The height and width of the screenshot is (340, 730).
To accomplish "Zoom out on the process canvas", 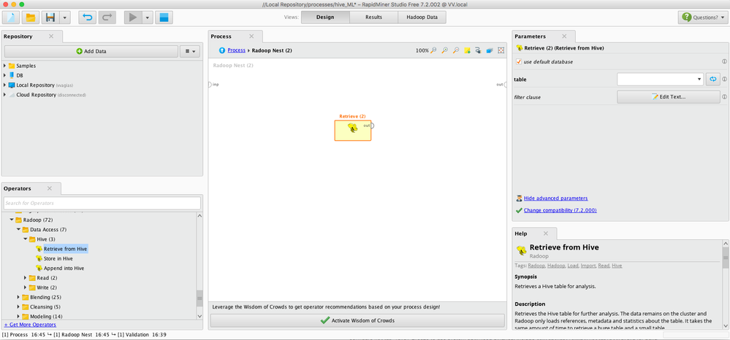I will 456,50.
